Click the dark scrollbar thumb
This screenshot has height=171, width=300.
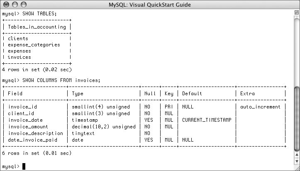click(297, 119)
